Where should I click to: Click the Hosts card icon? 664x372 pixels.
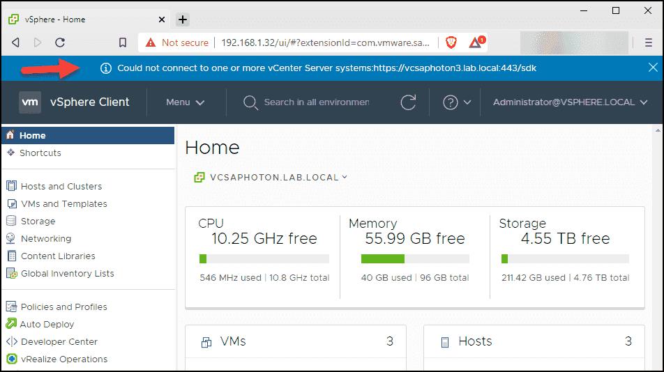coord(445,342)
